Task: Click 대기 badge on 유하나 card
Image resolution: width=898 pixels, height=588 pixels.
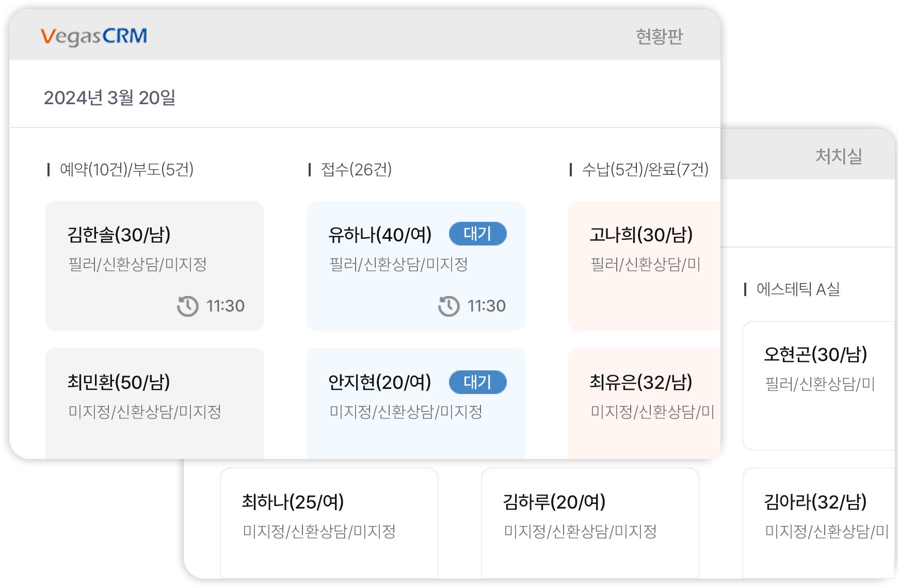Action: click(478, 234)
